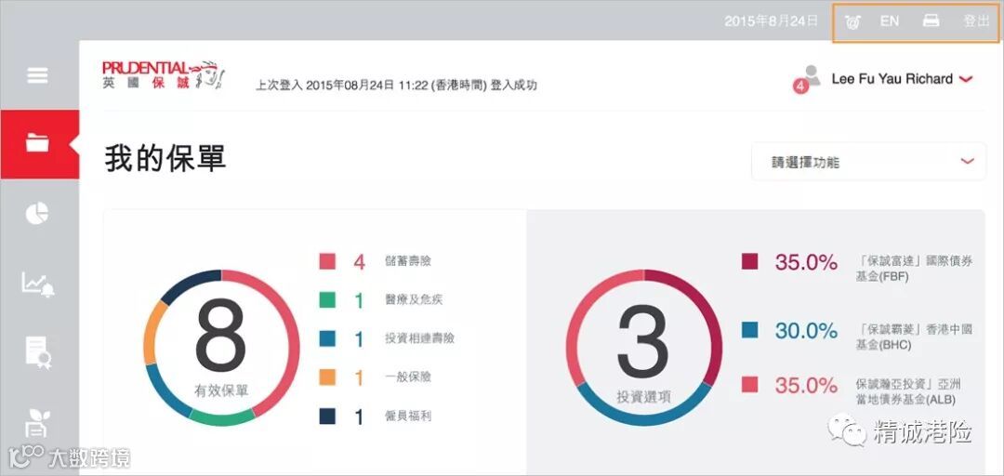This screenshot has height=476, width=1004.
Task: Click the orange 一般保險 legend swatch
Action: pos(327,377)
